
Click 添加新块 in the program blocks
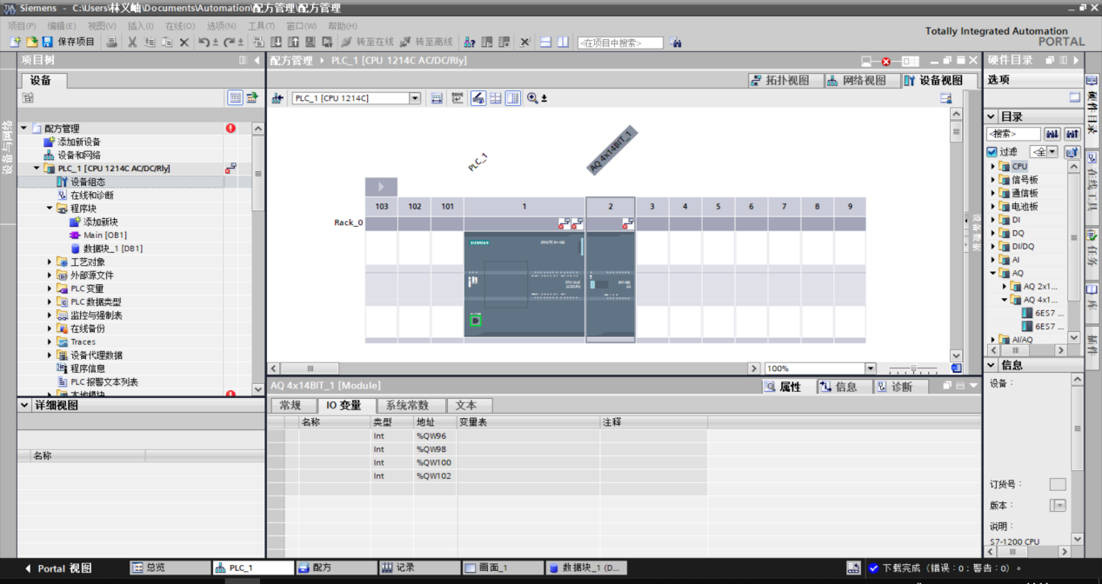(101, 222)
